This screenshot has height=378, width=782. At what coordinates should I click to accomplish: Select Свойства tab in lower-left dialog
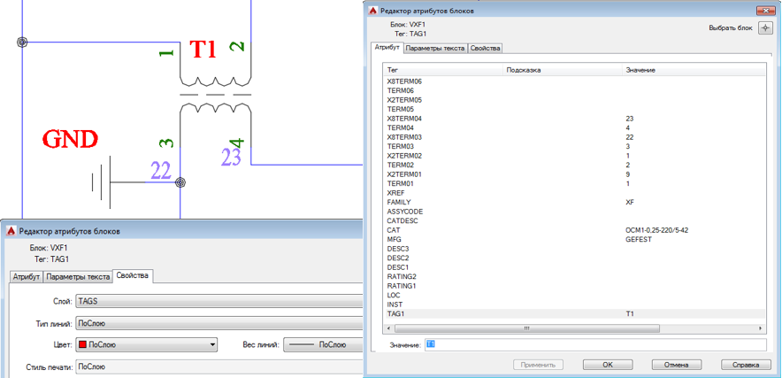[x=132, y=276]
